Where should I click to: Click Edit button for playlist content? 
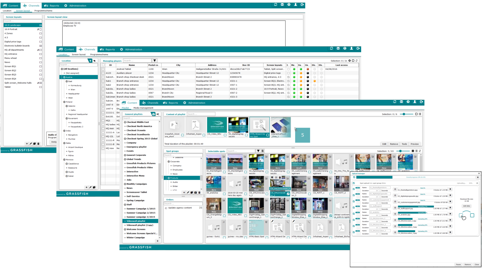pos(384,144)
